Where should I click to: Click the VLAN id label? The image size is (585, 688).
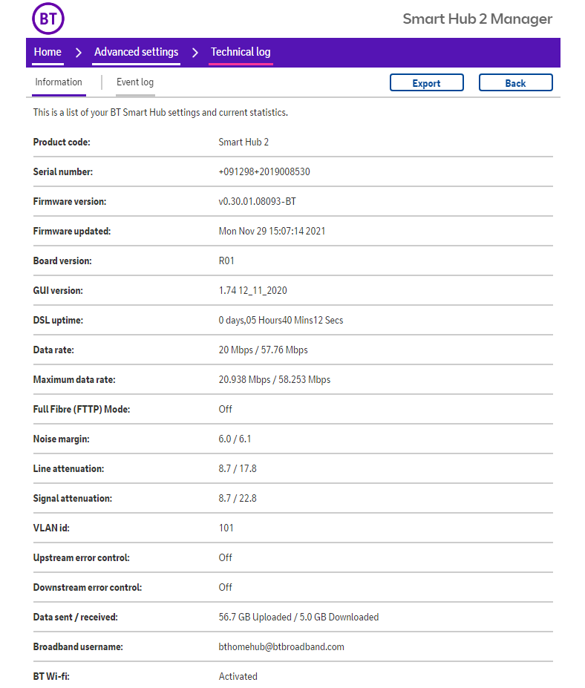point(51,528)
